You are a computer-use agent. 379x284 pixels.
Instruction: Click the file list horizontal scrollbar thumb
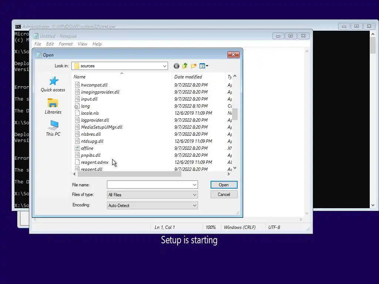pos(129,174)
